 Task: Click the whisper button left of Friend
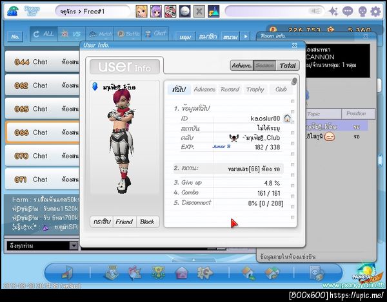pos(101,222)
